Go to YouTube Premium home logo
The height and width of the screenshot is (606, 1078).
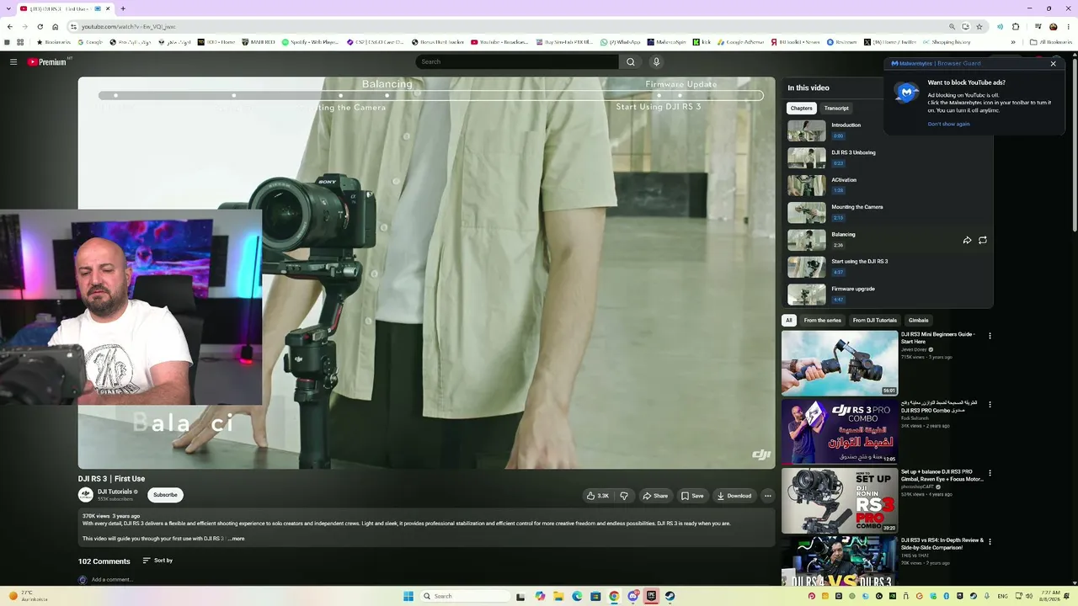(x=47, y=61)
